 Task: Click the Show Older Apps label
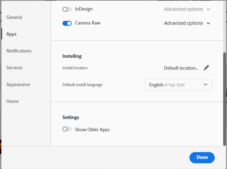[x=92, y=129]
